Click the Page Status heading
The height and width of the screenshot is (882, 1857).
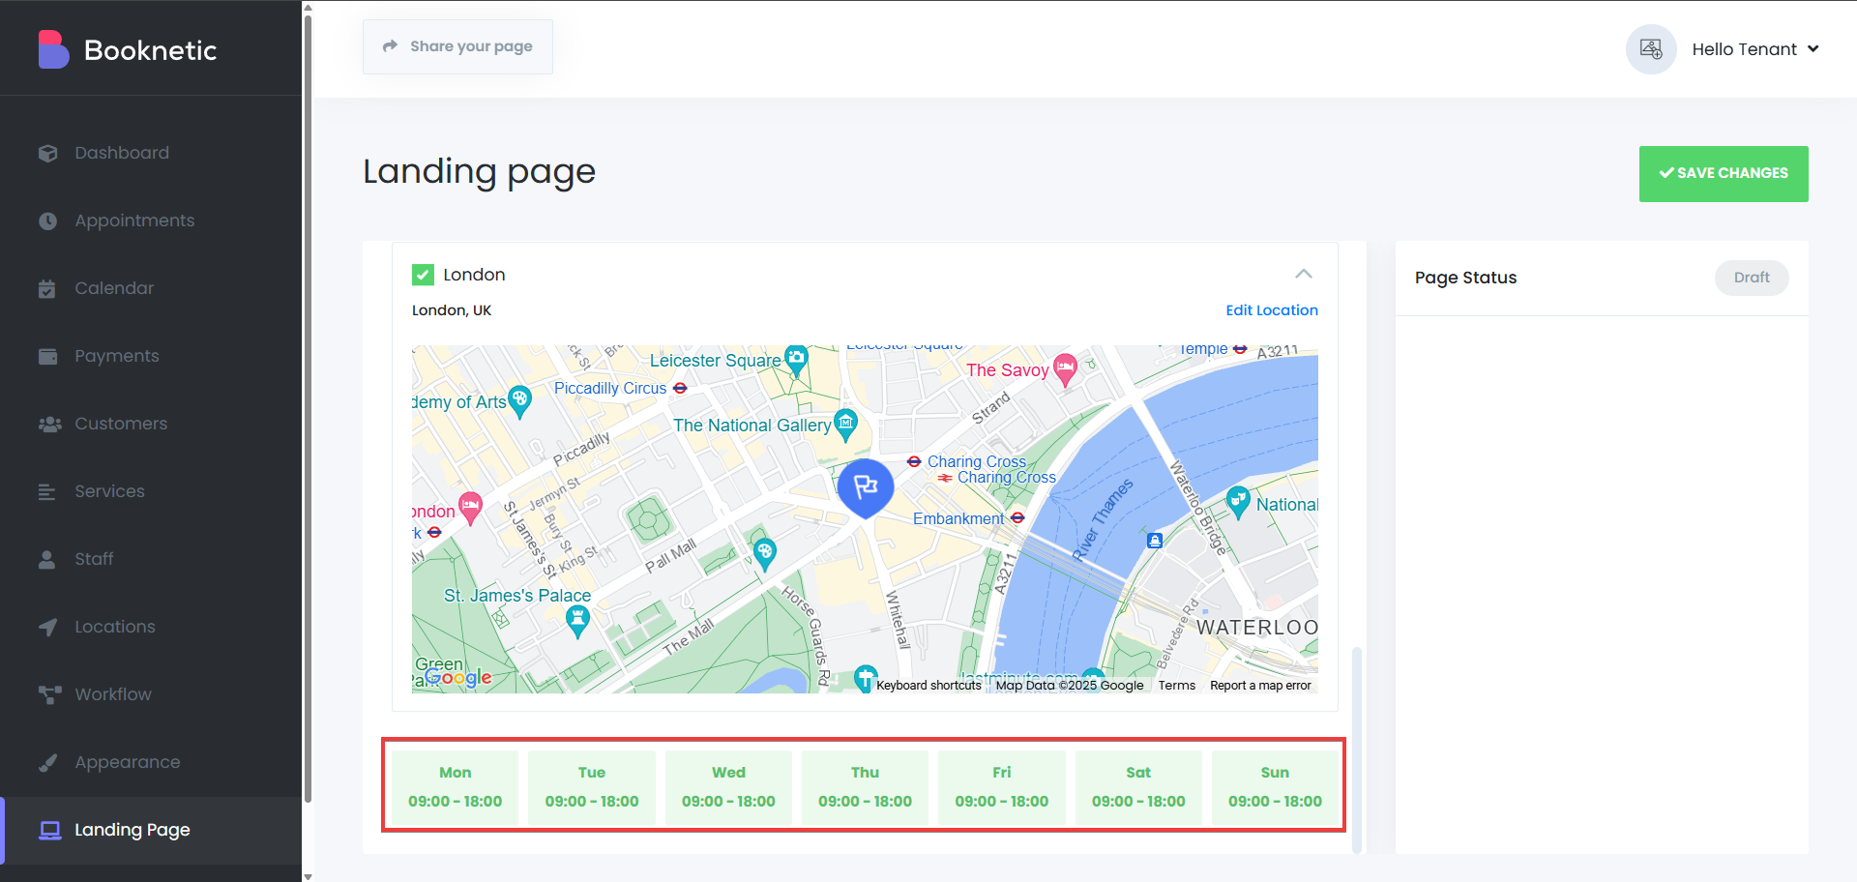coord(1465,278)
